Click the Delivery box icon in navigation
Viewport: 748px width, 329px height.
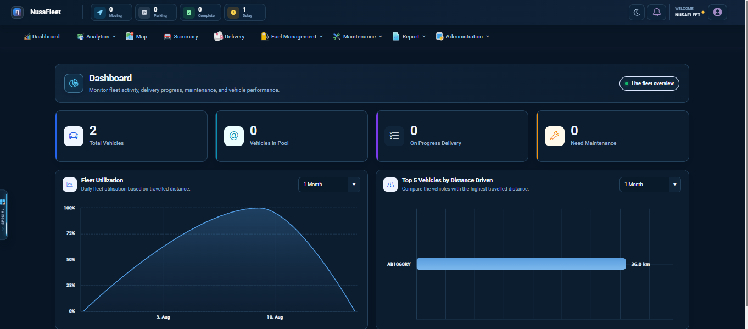[x=218, y=36]
